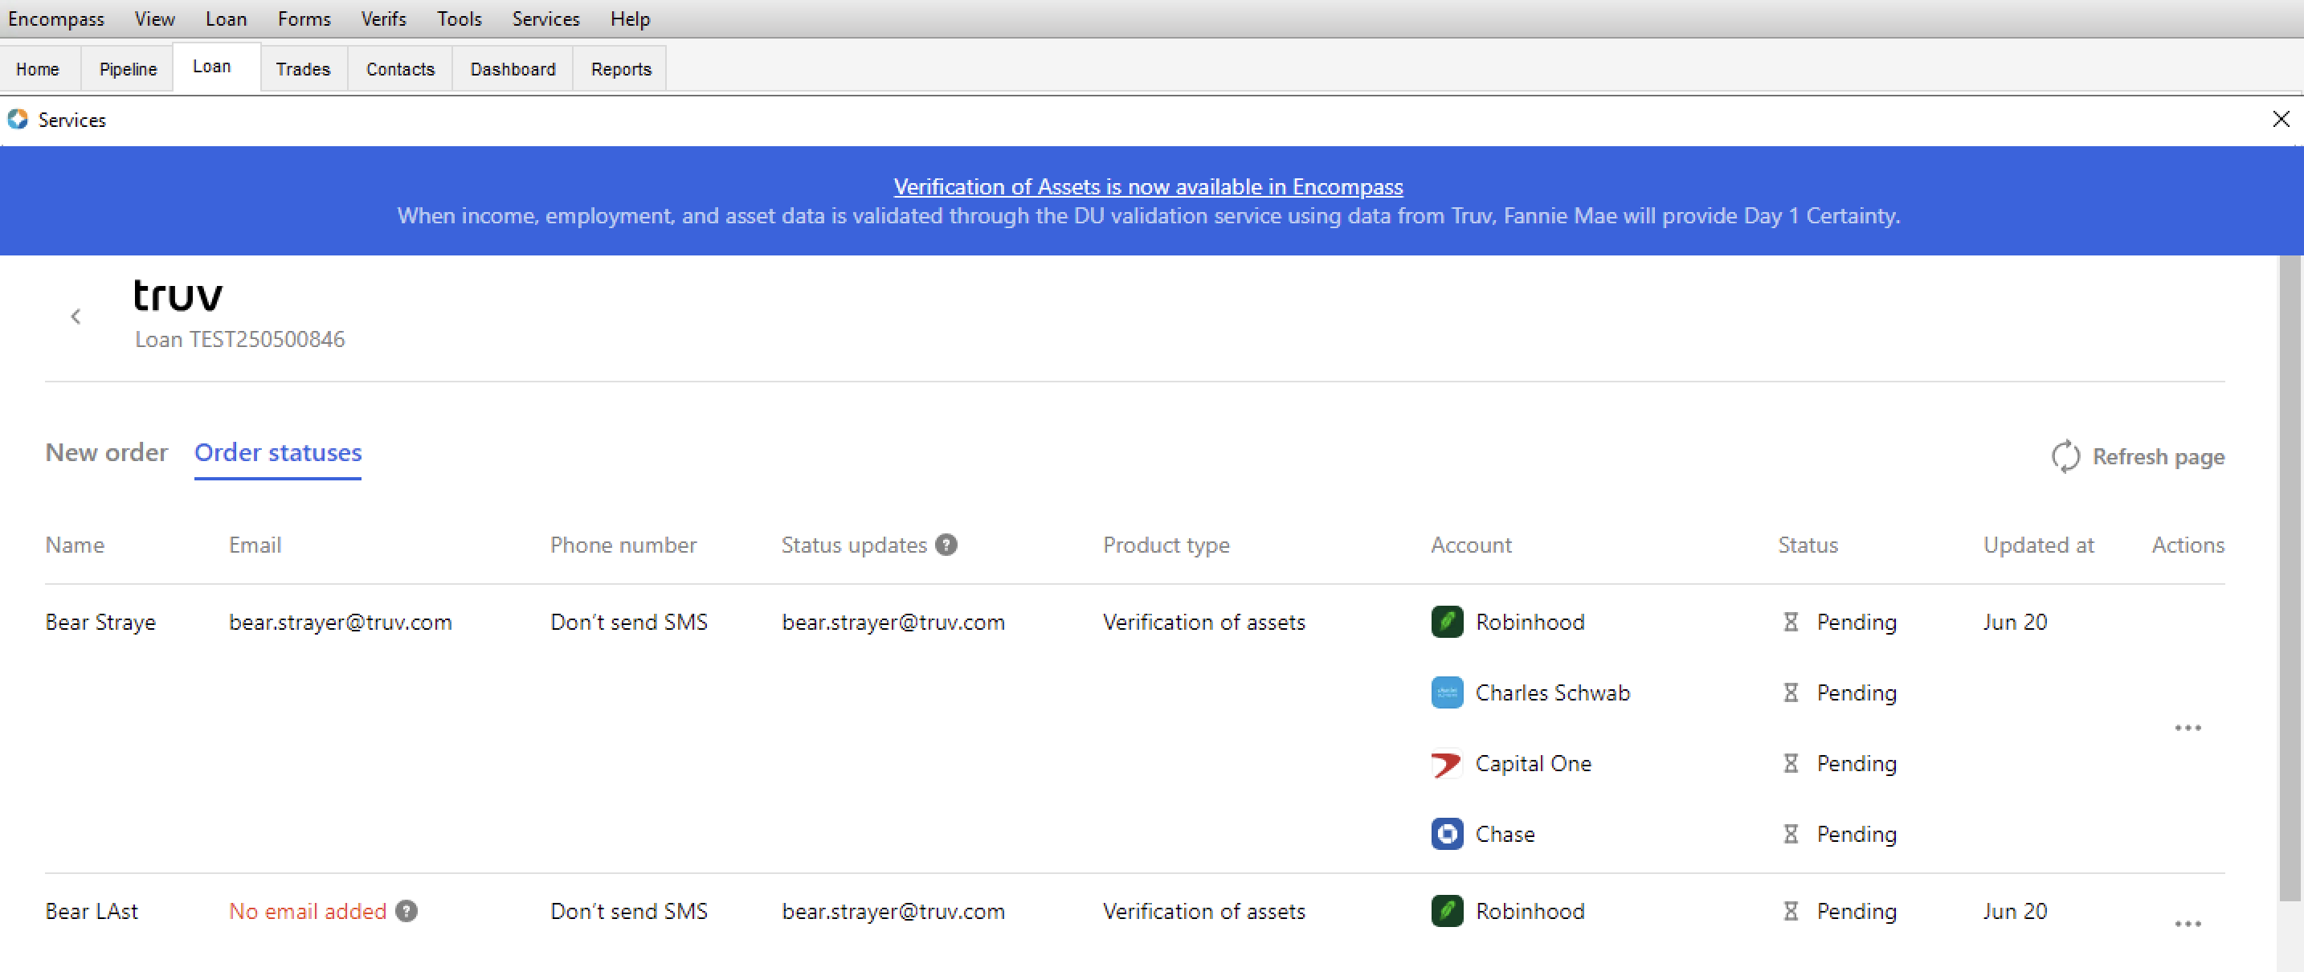Screen dimensions: 2304x972
Task: Open actions menu for Bear LAst order
Action: pyautogui.click(x=2188, y=924)
